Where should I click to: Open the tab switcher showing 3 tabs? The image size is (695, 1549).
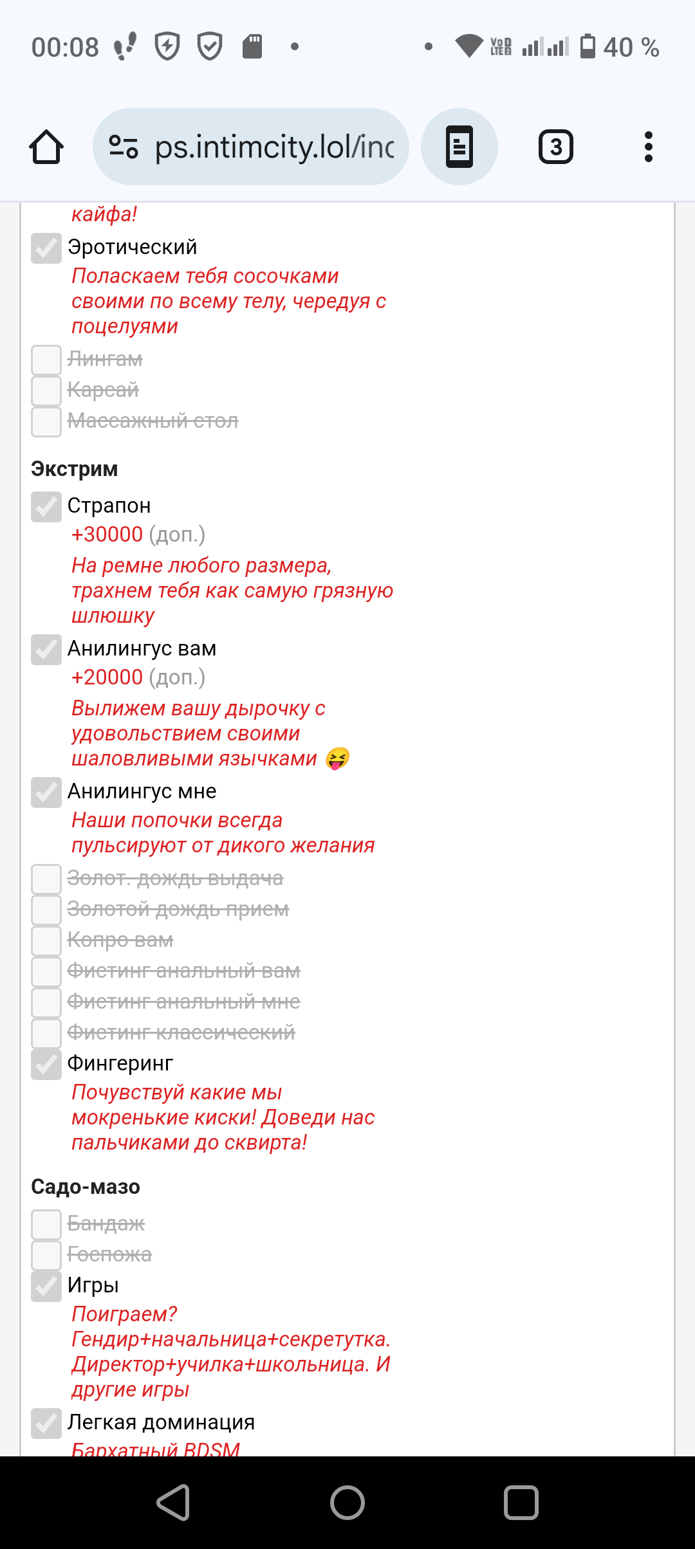click(556, 147)
